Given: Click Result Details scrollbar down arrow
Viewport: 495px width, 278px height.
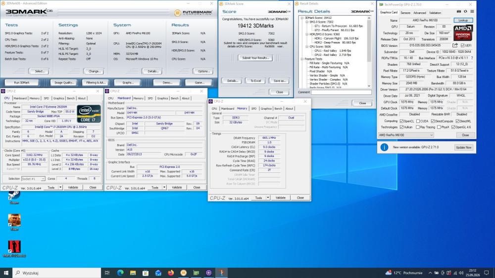Looking at the screenshot, I should pos(369,85).
